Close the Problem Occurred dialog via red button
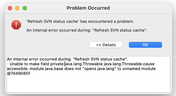 pyautogui.click(x=10, y=8)
